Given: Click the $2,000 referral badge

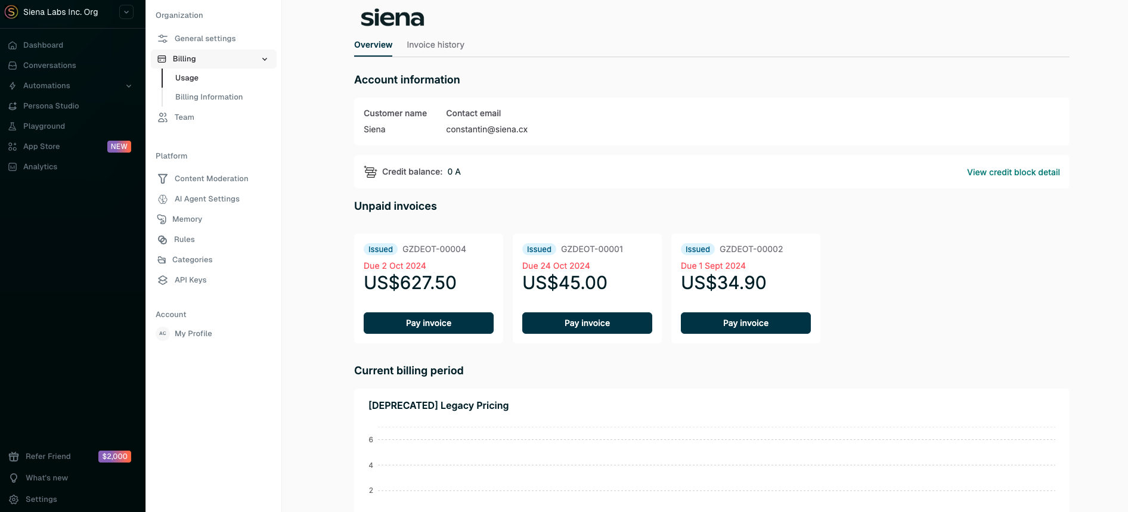Looking at the screenshot, I should tap(114, 457).
